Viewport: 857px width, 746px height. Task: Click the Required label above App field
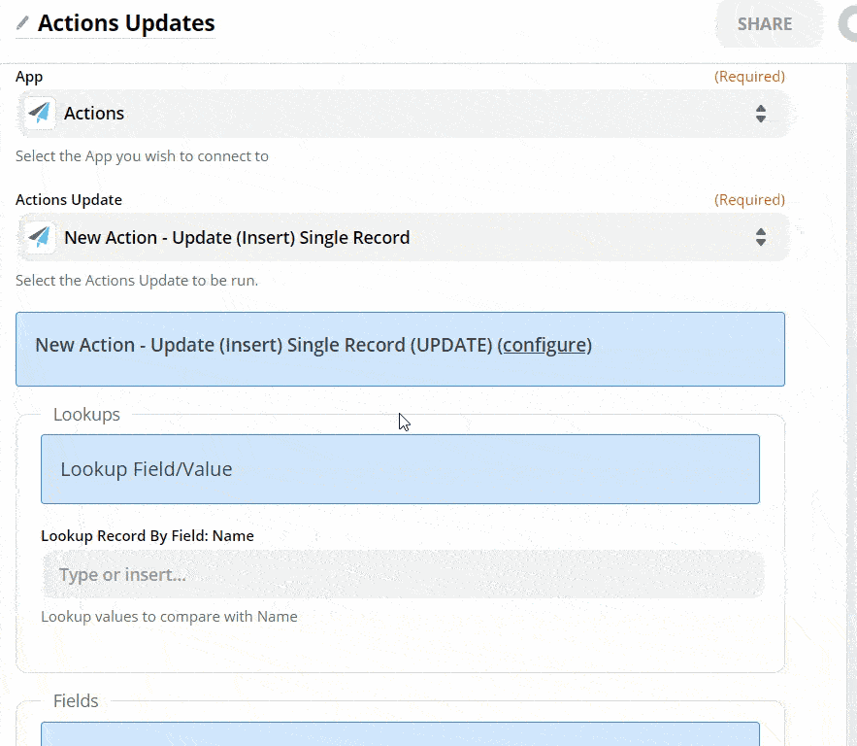pyautogui.click(x=749, y=77)
